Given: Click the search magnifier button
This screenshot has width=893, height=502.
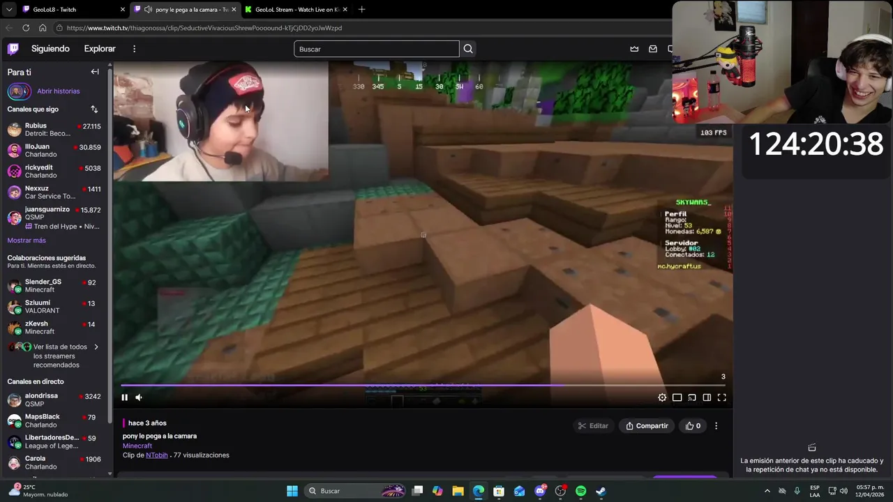Looking at the screenshot, I should coord(468,49).
